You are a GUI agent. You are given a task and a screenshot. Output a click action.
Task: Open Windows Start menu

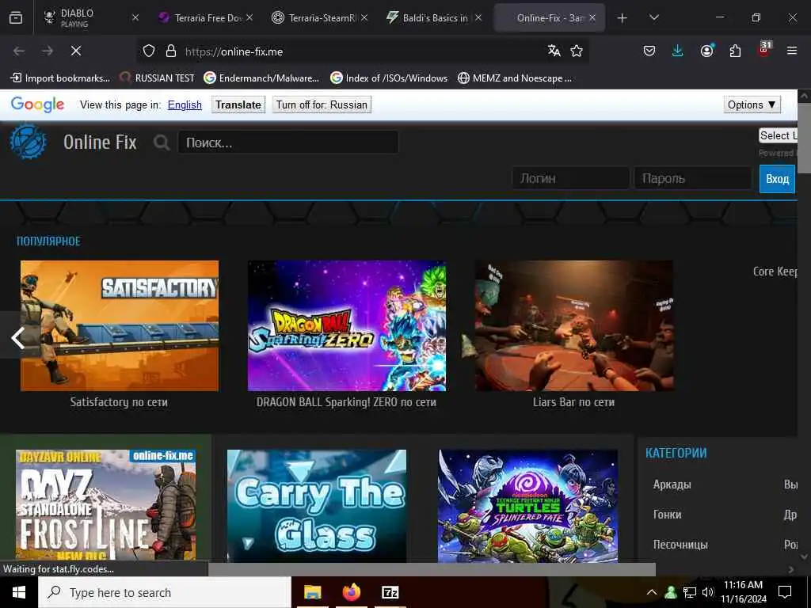pos(19,592)
